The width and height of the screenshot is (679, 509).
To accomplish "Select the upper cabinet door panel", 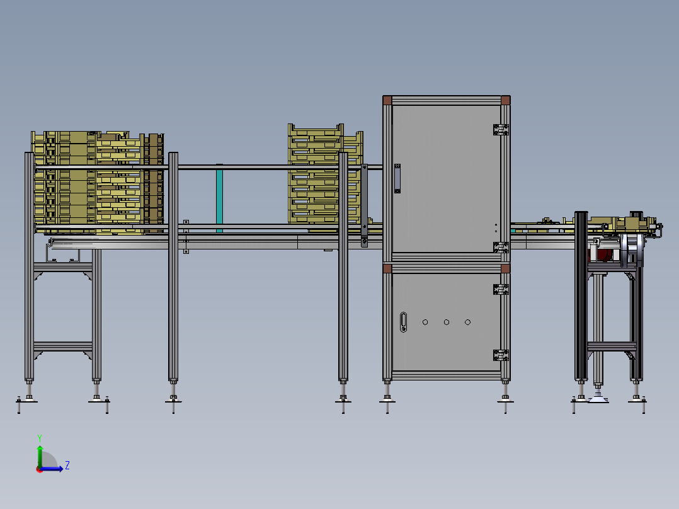I will pyautogui.click(x=446, y=178).
